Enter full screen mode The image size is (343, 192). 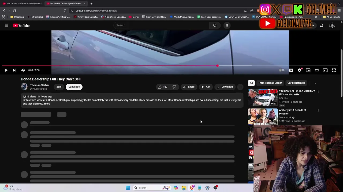[x=334, y=70]
